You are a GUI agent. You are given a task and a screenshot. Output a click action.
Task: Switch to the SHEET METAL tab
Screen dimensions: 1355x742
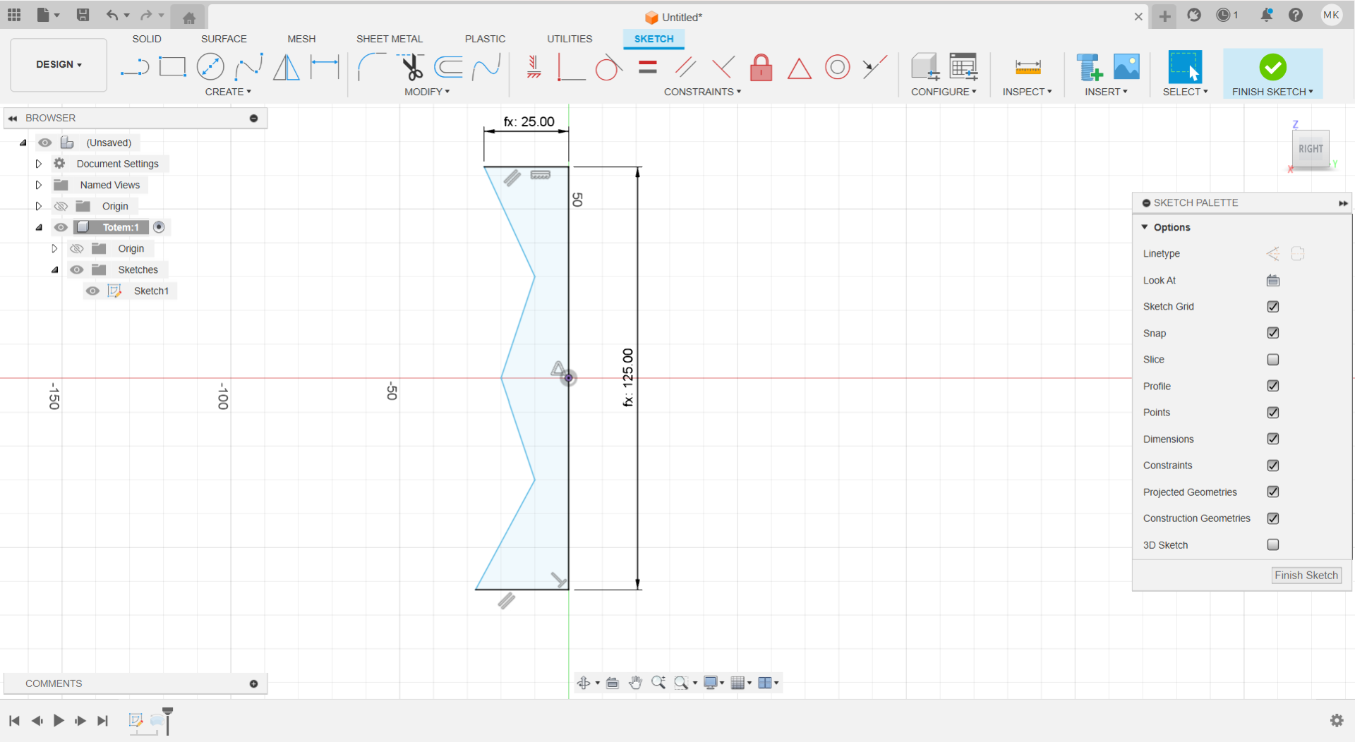[389, 39]
